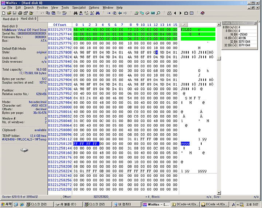Image resolution: width=262 pixels, height=208 pixels.
Task: Switch to 내 컴퓨터 taskbar window
Action: coord(127,204)
